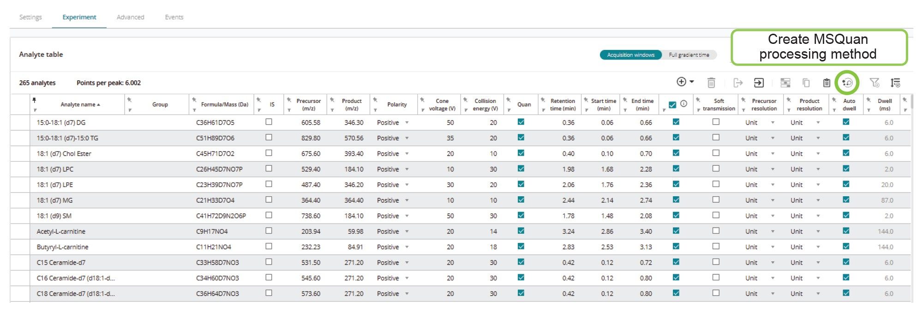923x314 pixels.
Task: Open the filter for Collision energy column
Action: (x=466, y=110)
